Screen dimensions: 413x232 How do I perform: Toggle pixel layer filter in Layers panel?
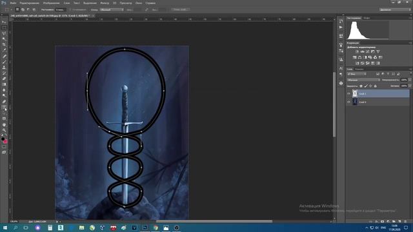click(378, 74)
